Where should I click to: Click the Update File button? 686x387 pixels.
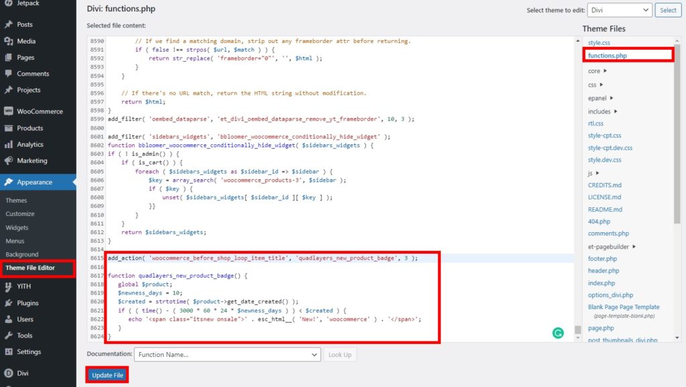pyautogui.click(x=107, y=375)
